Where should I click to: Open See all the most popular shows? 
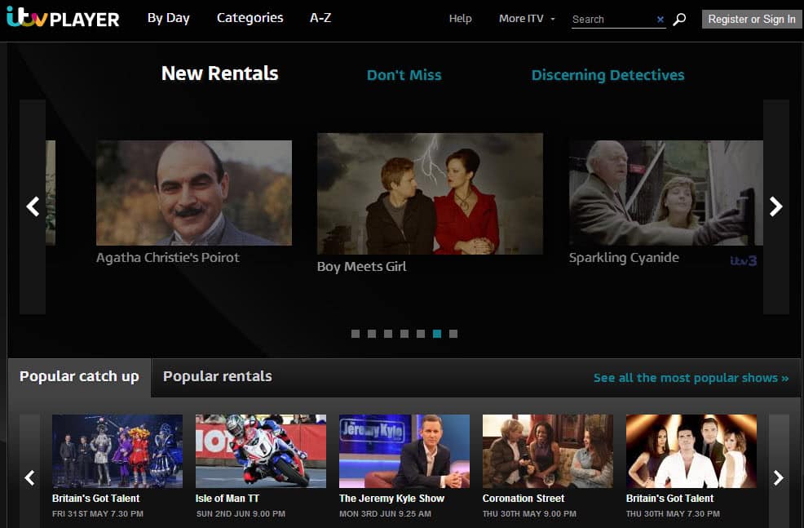point(692,378)
